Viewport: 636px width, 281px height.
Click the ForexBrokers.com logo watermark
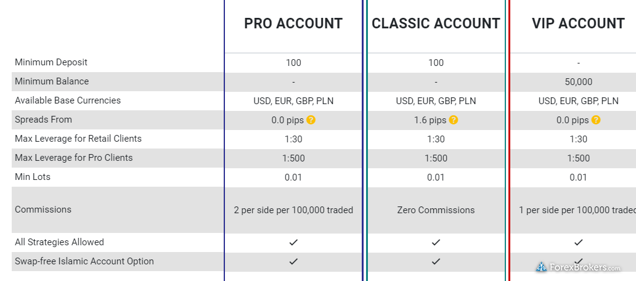[x=579, y=267]
